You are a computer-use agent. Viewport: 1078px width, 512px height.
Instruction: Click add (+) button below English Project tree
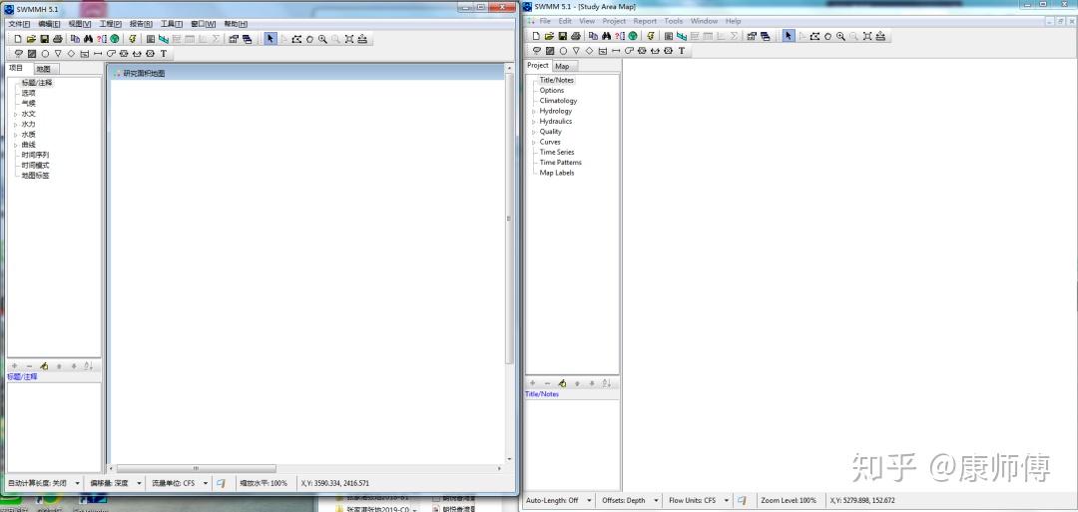pos(532,383)
